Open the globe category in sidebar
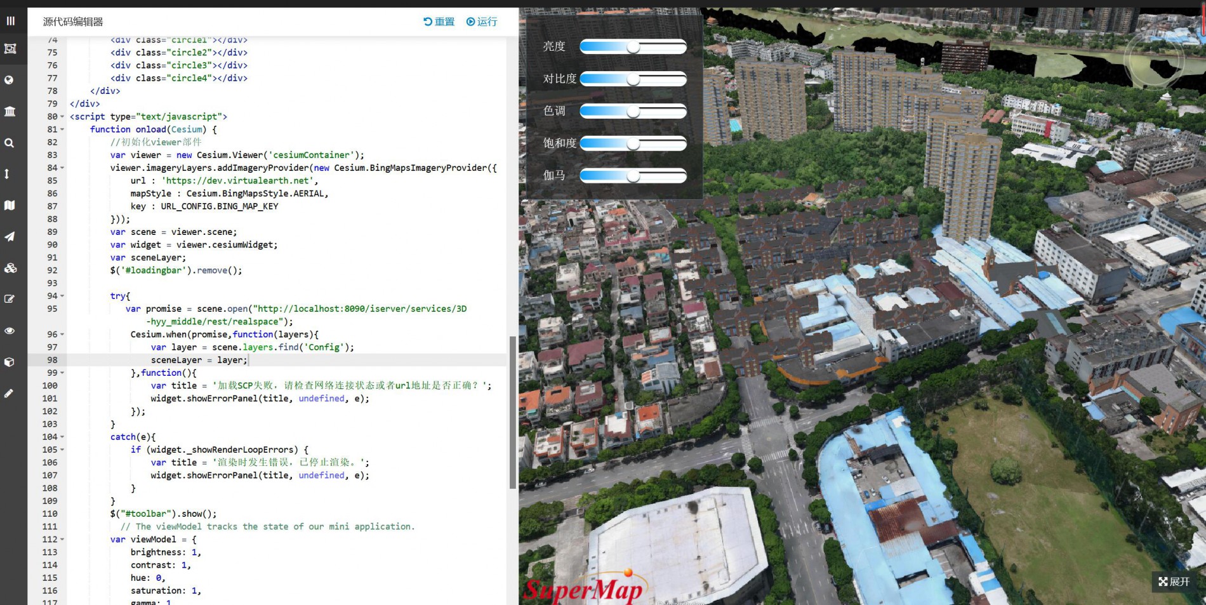Viewport: 1206px width, 605px height. [x=9, y=80]
